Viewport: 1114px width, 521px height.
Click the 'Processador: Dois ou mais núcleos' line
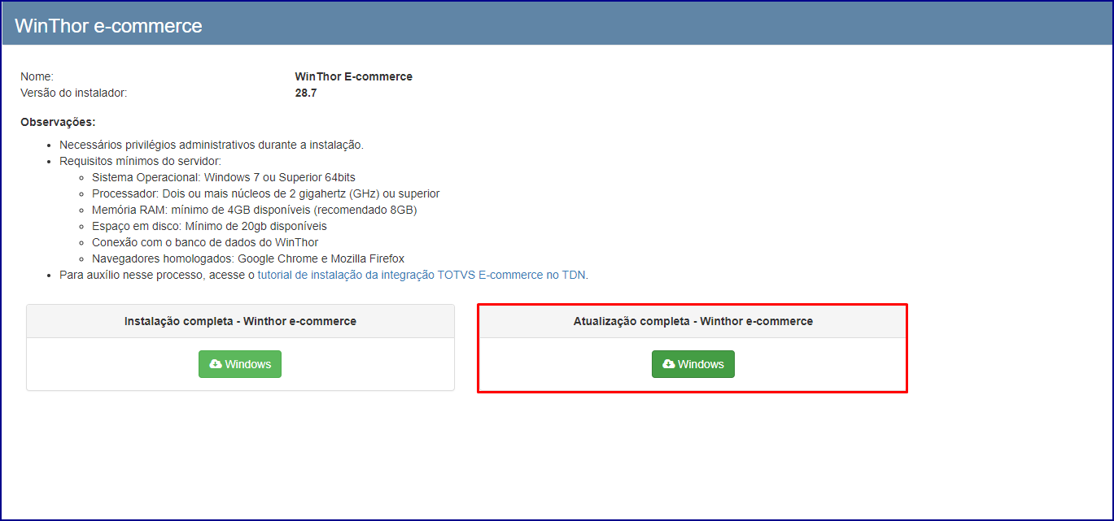click(x=266, y=193)
